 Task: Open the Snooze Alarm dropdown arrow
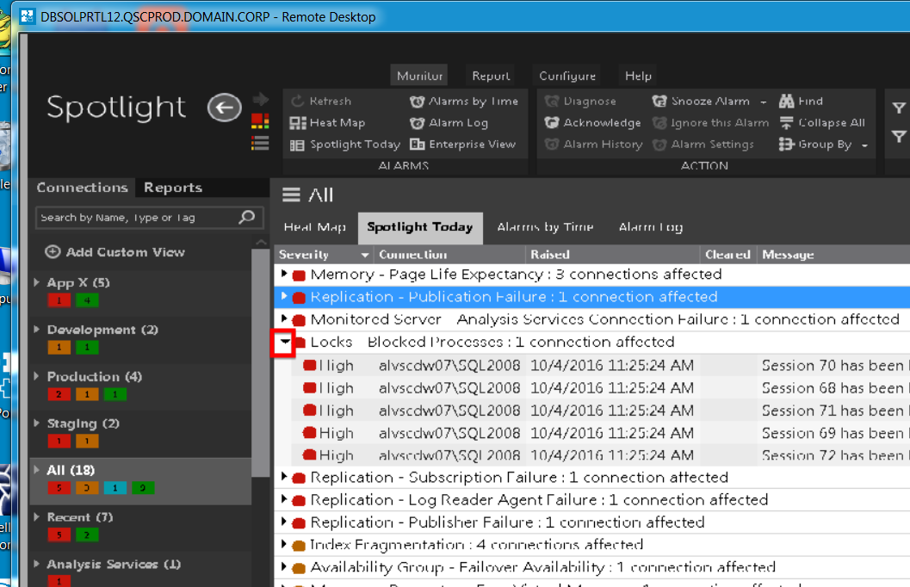(764, 102)
